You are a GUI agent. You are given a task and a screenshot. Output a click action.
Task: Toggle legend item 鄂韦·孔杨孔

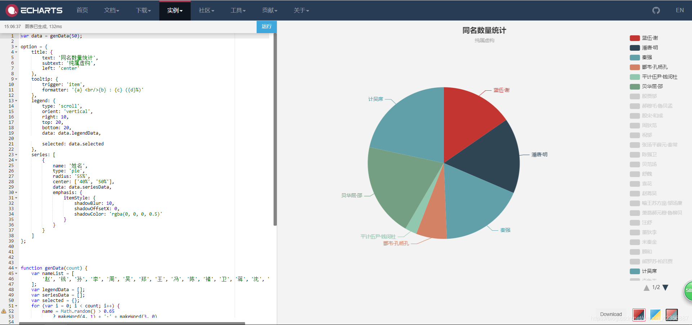tap(649, 67)
